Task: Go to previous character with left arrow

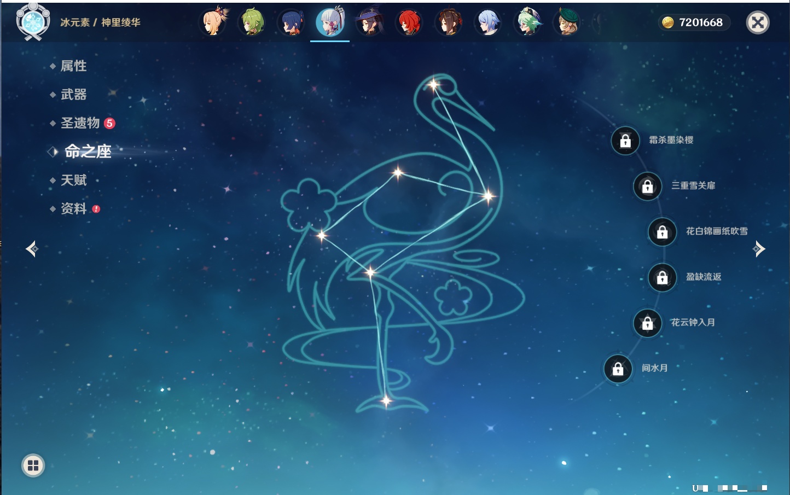Action: 32,249
